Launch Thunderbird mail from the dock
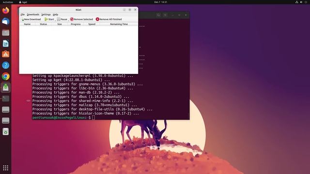Image resolution: width=310 pixels, height=174 pixels. pos(5,21)
